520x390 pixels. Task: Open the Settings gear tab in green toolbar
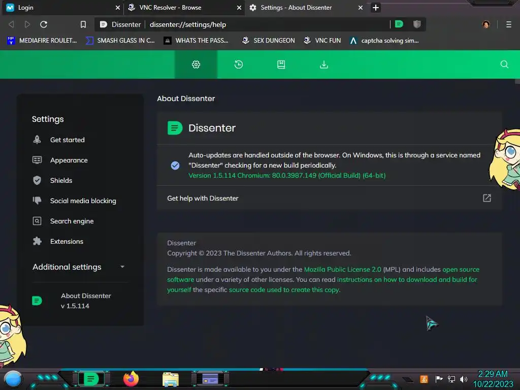[196, 64]
